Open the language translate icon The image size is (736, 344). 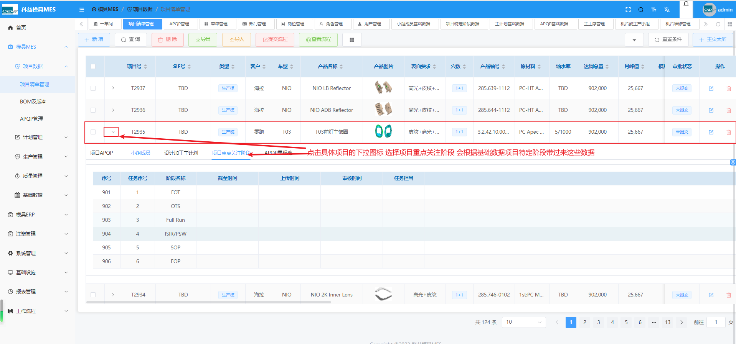[667, 10]
